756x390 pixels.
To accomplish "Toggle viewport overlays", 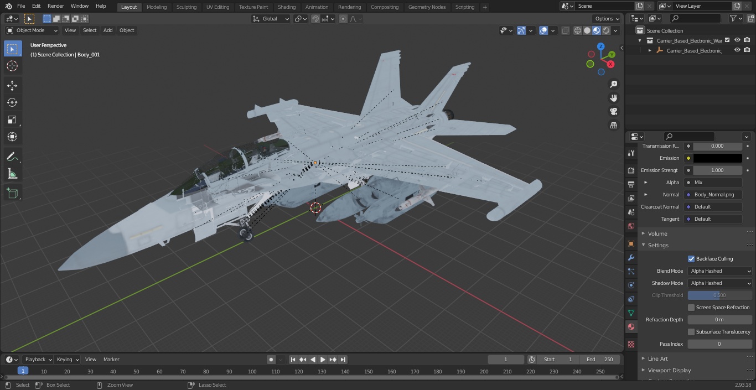I will 543,30.
